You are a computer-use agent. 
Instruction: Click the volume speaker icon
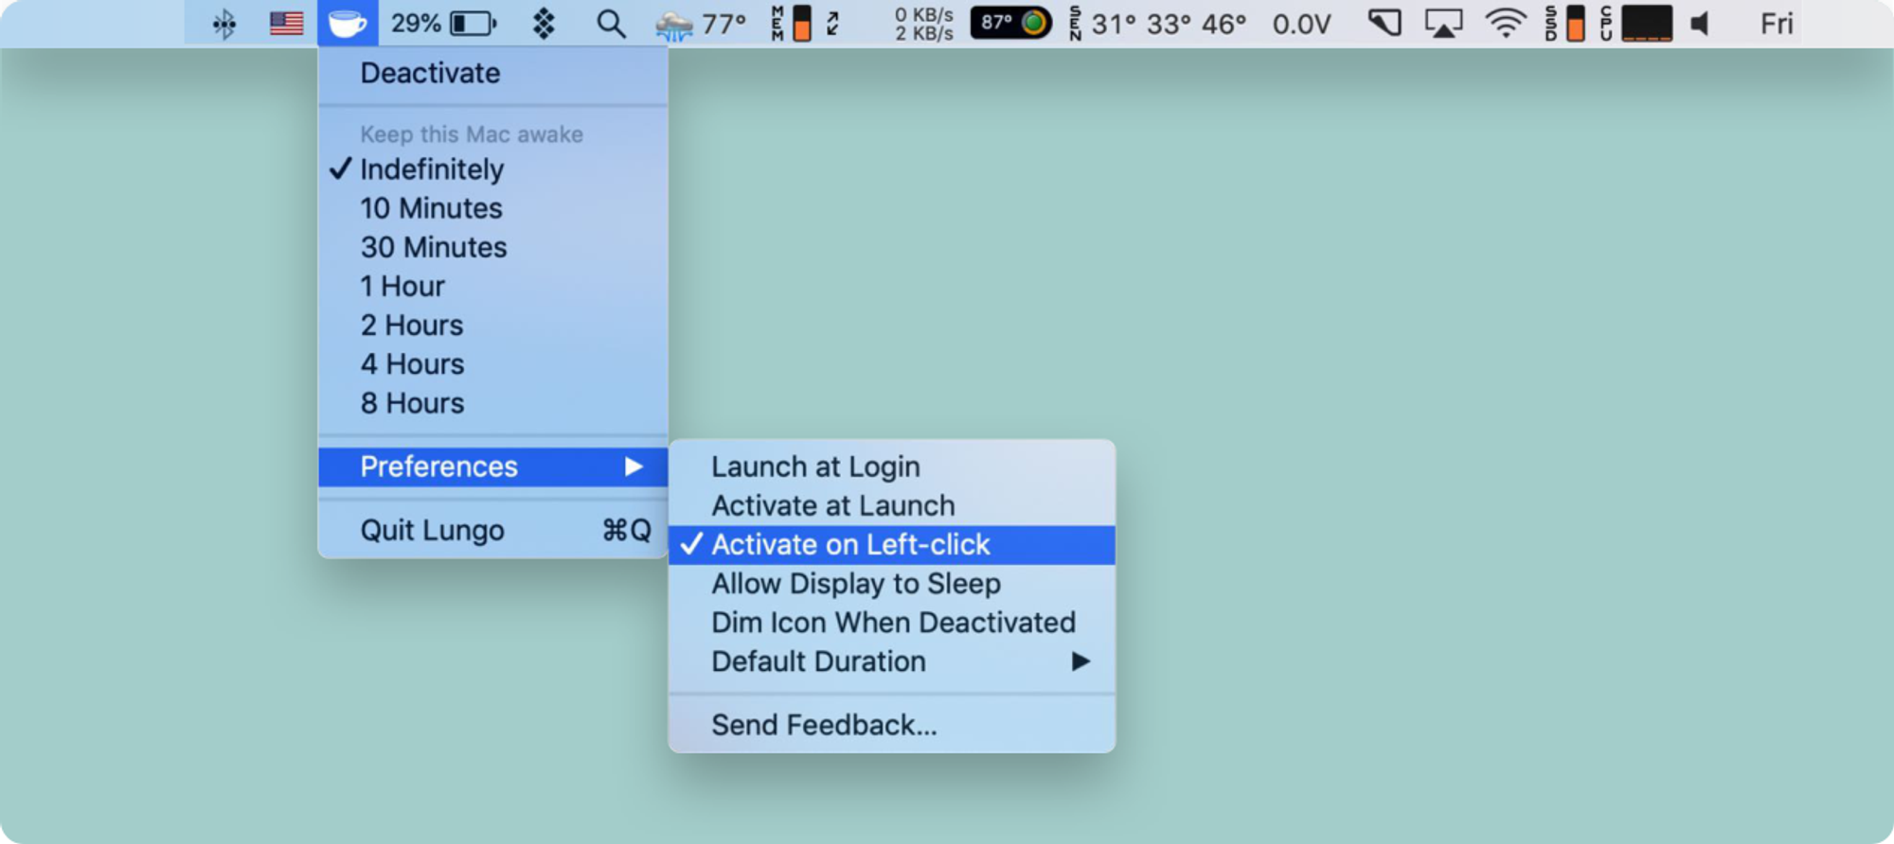pyautogui.click(x=1701, y=24)
